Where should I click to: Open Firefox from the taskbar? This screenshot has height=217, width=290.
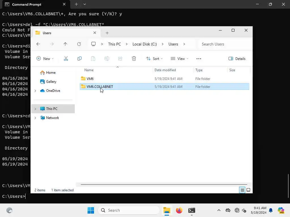click(179, 210)
